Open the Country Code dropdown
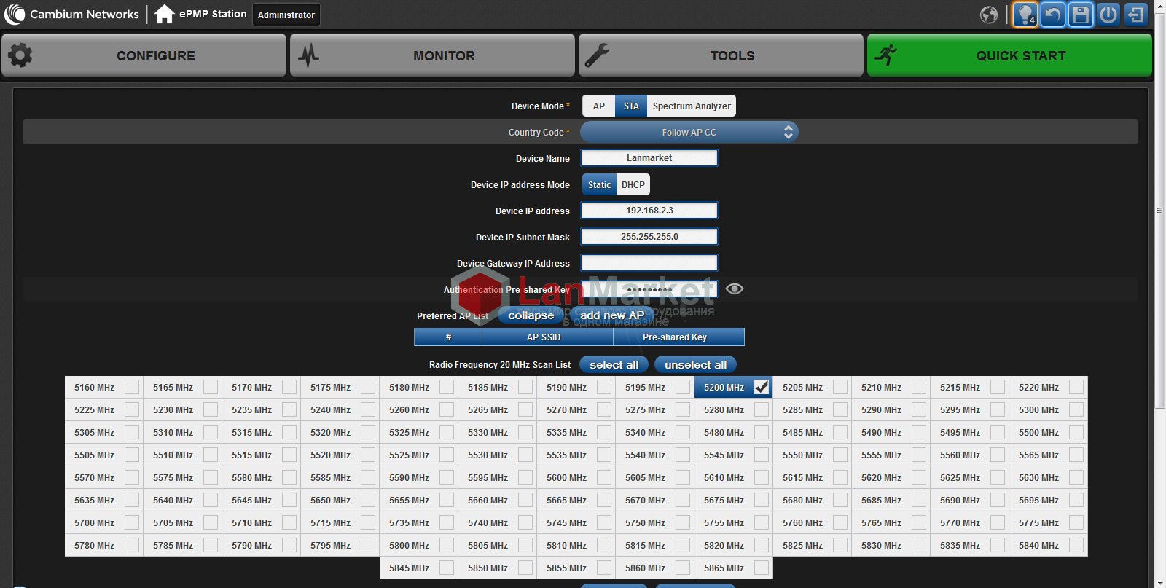 [x=689, y=132]
